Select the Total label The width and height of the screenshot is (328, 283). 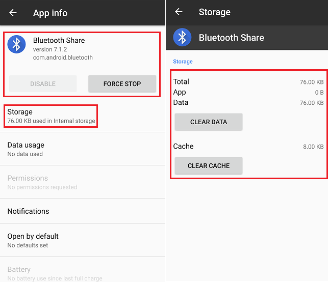click(181, 81)
